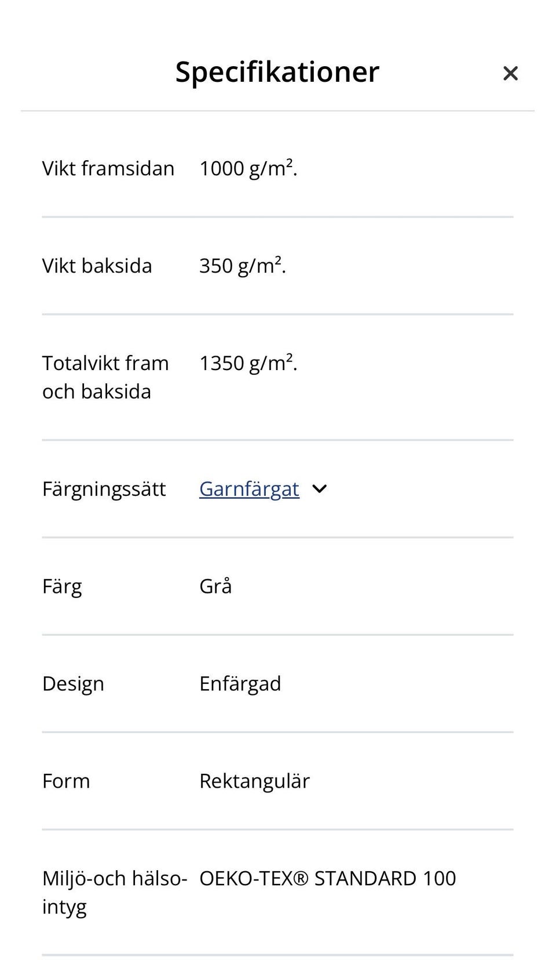Select the Design row Enfärgad
This screenshot has height=960, width=556.
(240, 683)
